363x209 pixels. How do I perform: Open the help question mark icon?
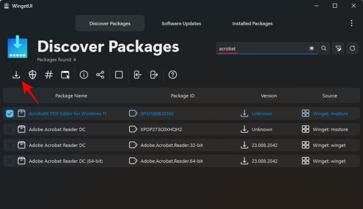point(172,75)
